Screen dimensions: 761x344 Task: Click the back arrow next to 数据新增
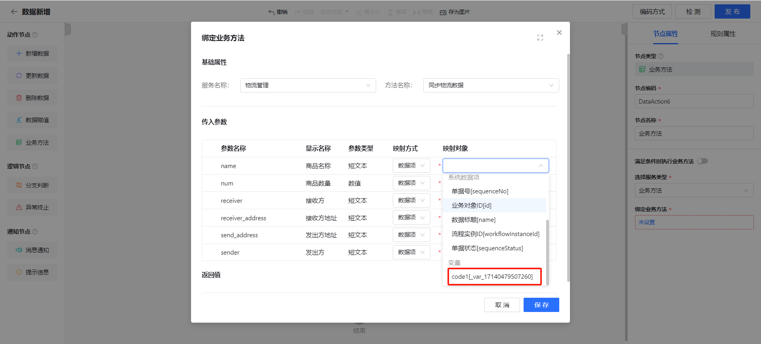pos(14,12)
